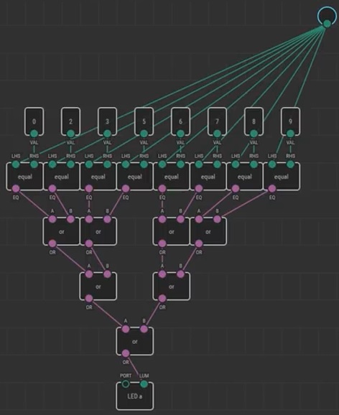The height and width of the screenshot is (415, 339).
Task: Click the OR output pin of the final or node
Action: pos(126,353)
